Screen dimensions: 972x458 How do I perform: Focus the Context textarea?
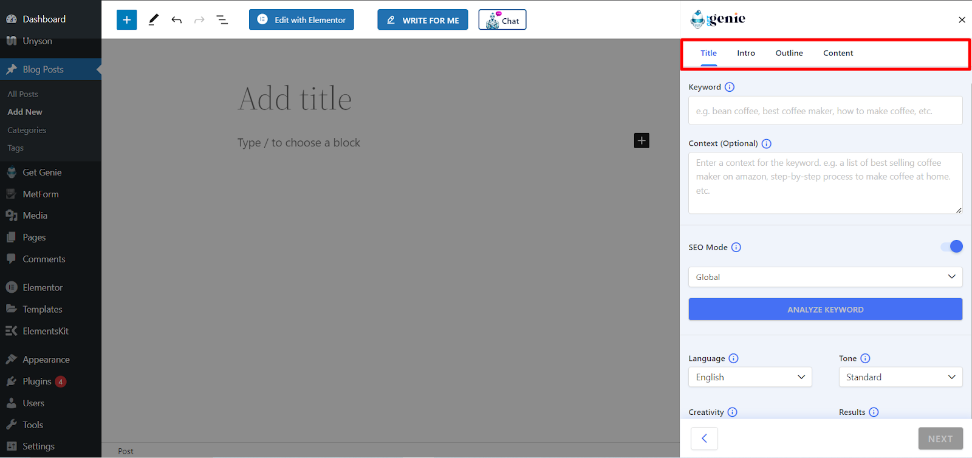click(825, 183)
